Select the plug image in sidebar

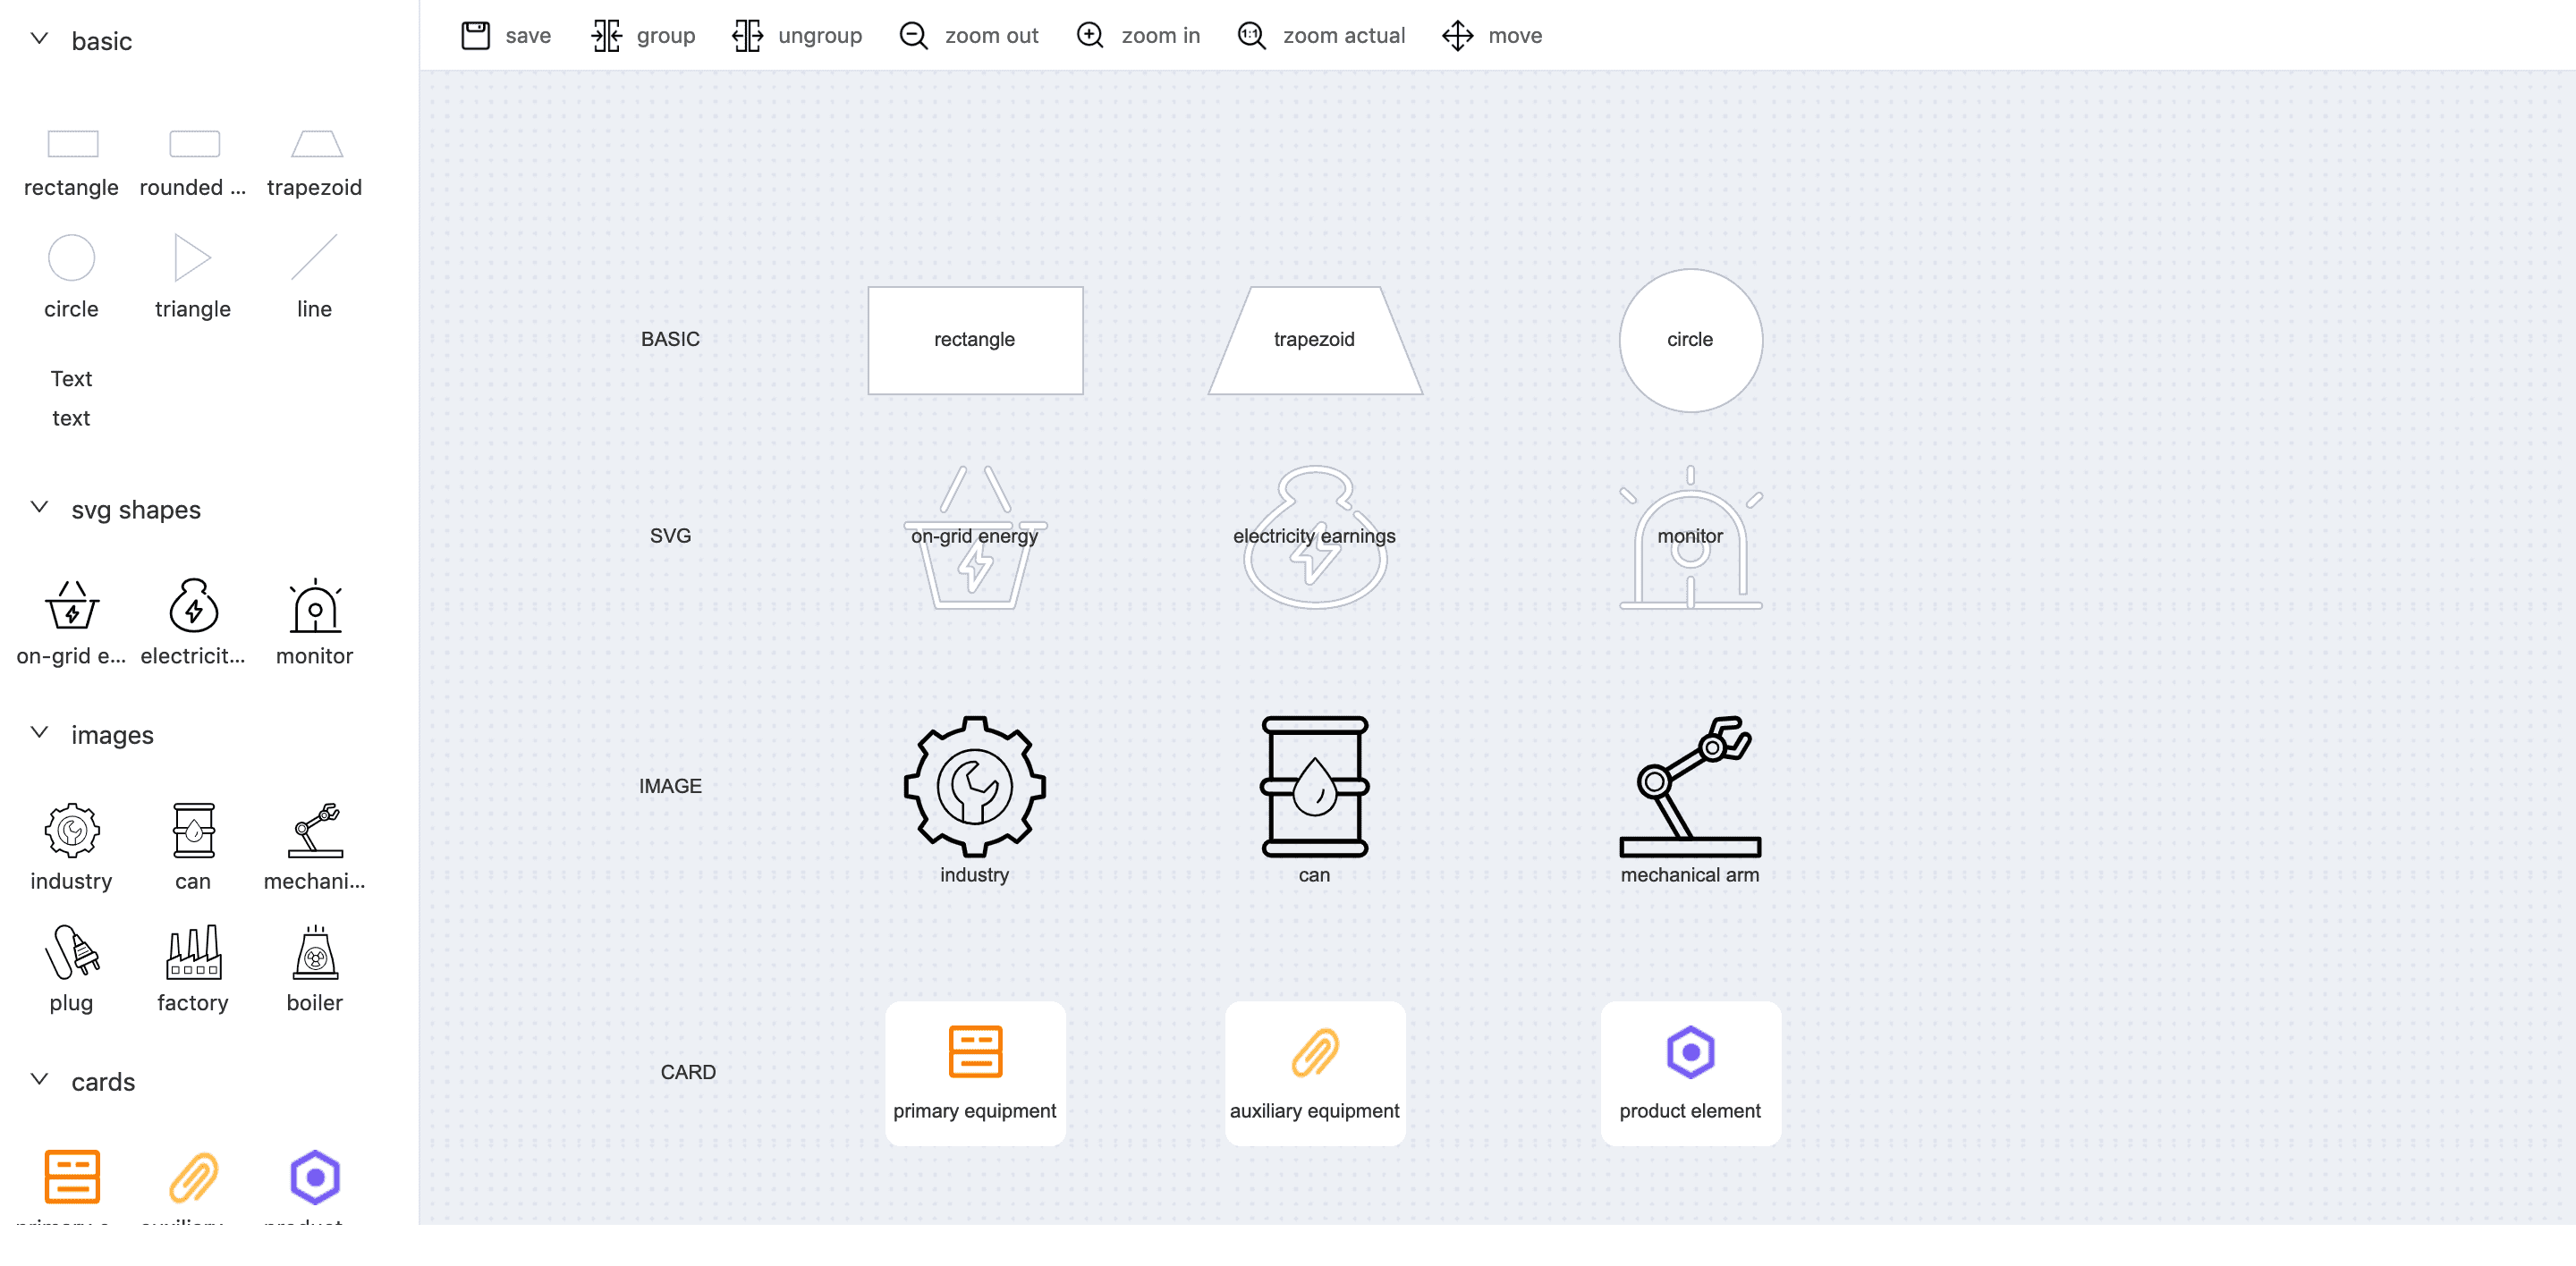coord(71,952)
